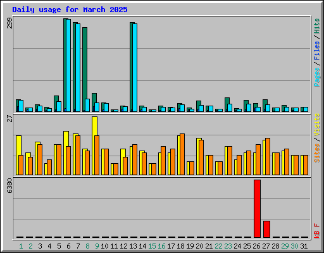Image resolution: width=324 pixels, height=253 pixels.
Task: Click the yellow visits bar for day 6
Action: [66, 139]
